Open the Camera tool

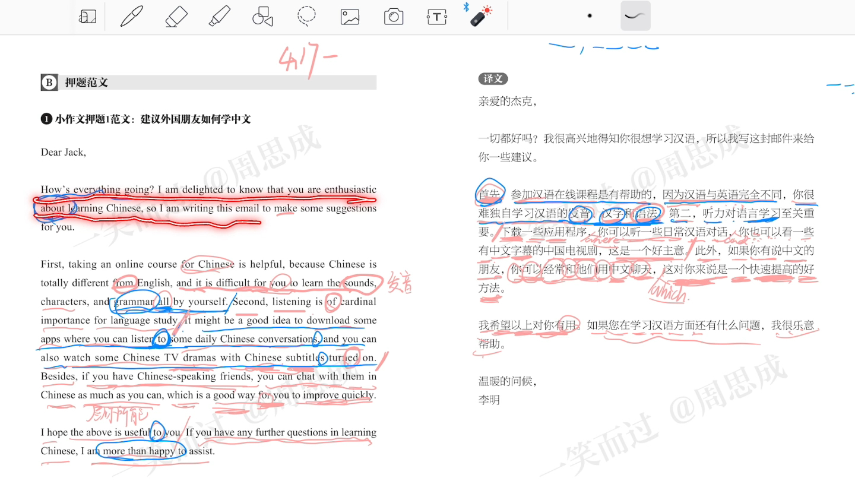click(394, 17)
